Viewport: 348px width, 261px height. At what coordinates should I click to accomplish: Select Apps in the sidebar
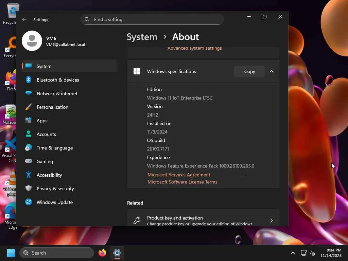pos(69,121)
